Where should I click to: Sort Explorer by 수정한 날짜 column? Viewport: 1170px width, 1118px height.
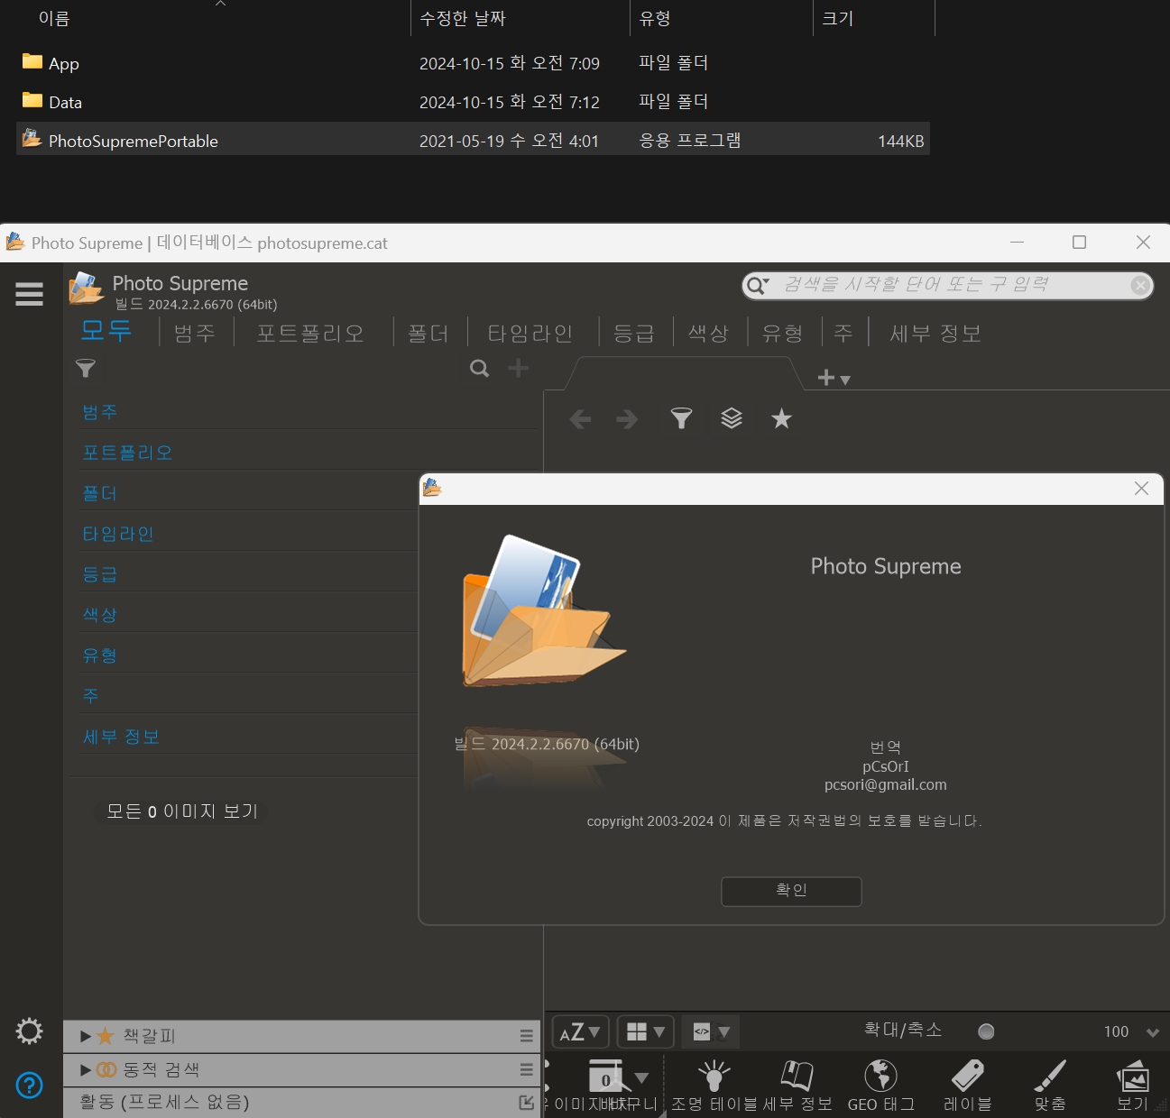pos(520,18)
